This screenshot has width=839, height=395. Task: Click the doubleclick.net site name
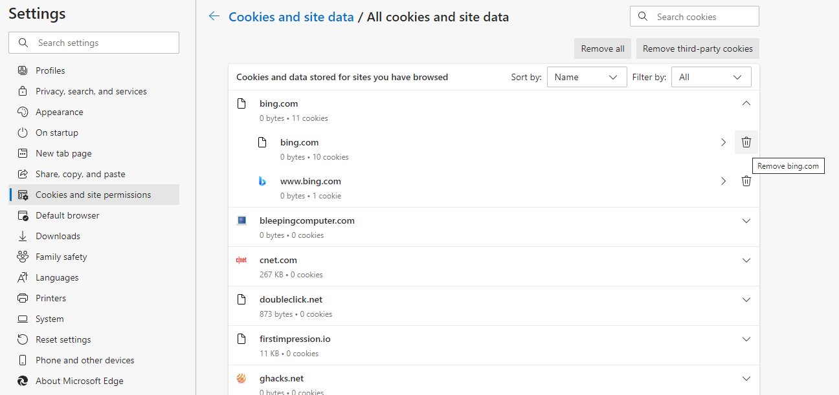(x=291, y=299)
